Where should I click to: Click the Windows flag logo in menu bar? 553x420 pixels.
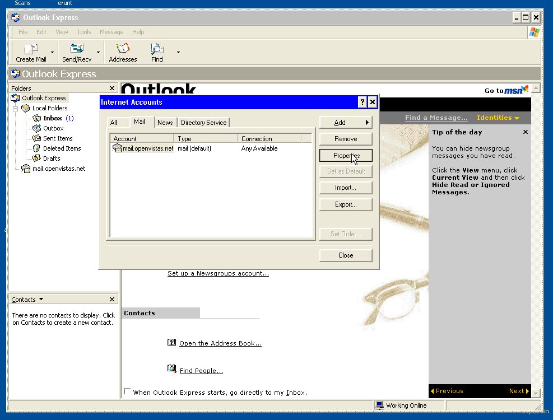535,32
